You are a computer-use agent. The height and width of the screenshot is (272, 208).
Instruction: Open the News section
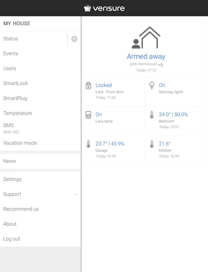40,161
